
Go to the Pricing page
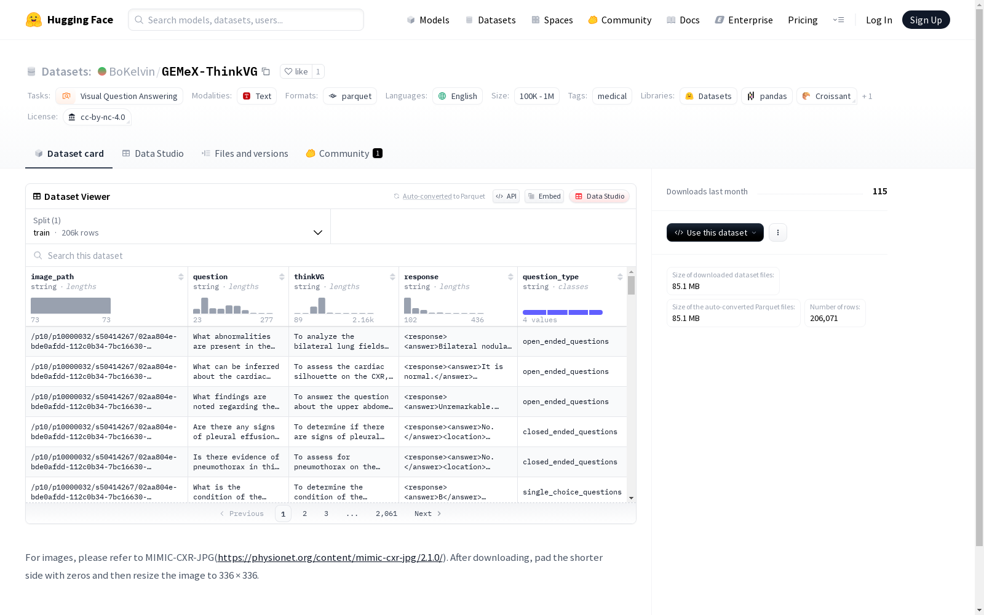(x=803, y=20)
